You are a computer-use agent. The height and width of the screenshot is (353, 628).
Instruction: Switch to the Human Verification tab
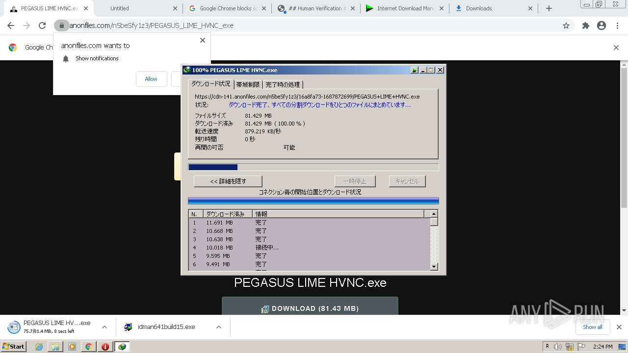(x=316, y=8)
